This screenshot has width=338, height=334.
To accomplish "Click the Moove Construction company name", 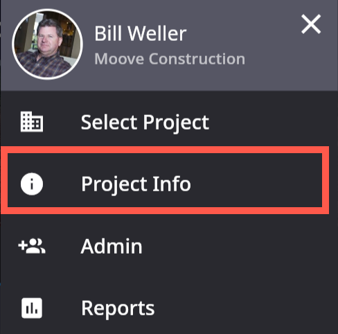I will pyautogui.click(x=170, y=59).
